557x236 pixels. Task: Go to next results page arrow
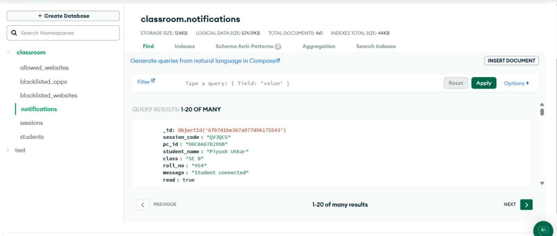pyautogui.click(x=526, y=204)
